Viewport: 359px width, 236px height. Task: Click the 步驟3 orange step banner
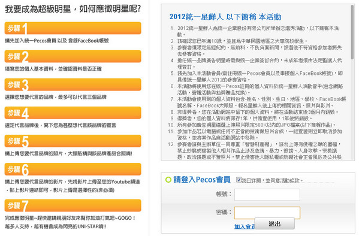tap(73, 84)
